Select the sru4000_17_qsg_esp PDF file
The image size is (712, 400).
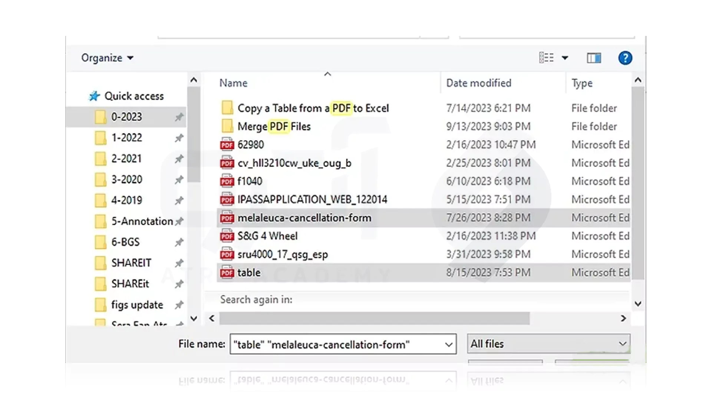click(x=283, y=254)
